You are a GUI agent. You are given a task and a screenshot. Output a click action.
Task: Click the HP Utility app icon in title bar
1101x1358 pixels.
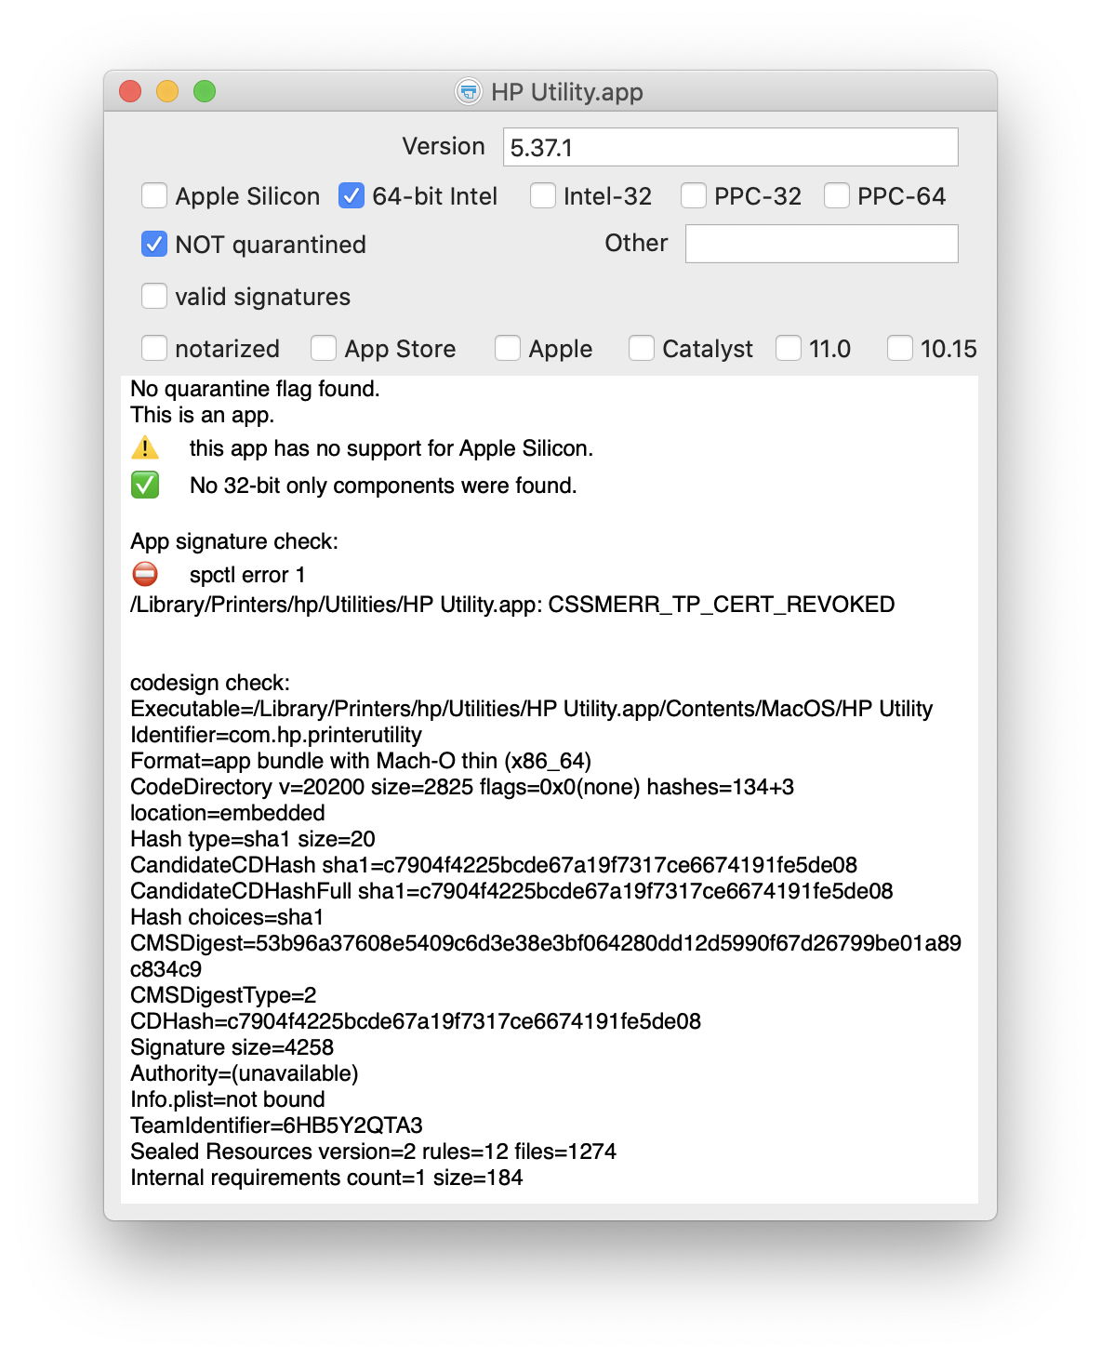pos(469,91)
